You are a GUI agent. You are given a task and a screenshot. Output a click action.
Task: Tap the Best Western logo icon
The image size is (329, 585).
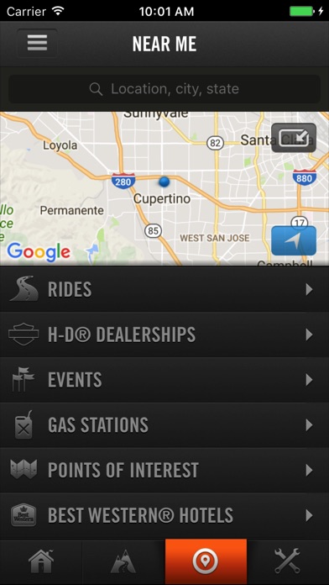click(23, 515)
